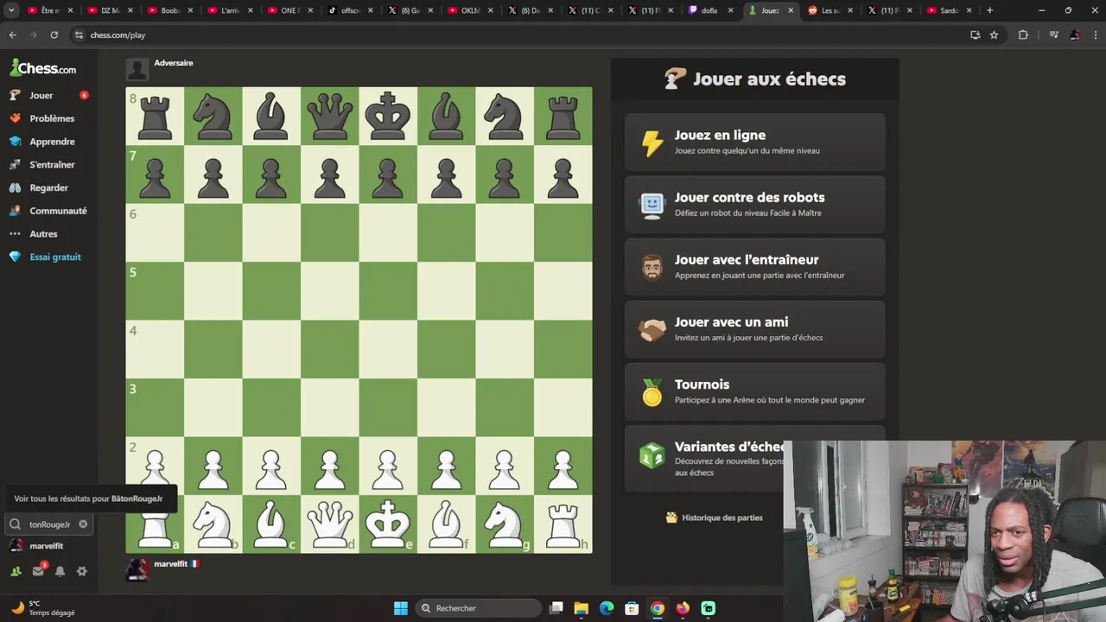Go back in the browser

pyautogui.click(x=12, y=35)
